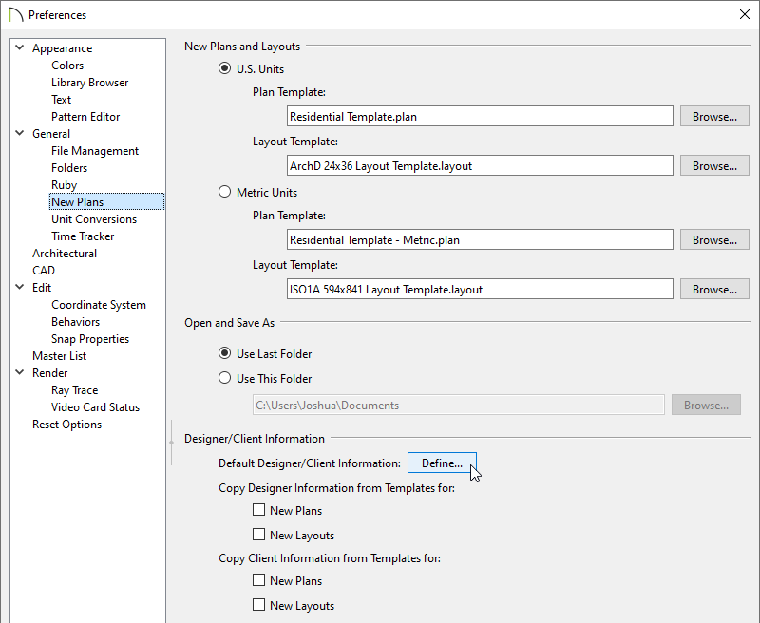Go to File Management preferences
This screenshot has width=760, height=623.
95,151
